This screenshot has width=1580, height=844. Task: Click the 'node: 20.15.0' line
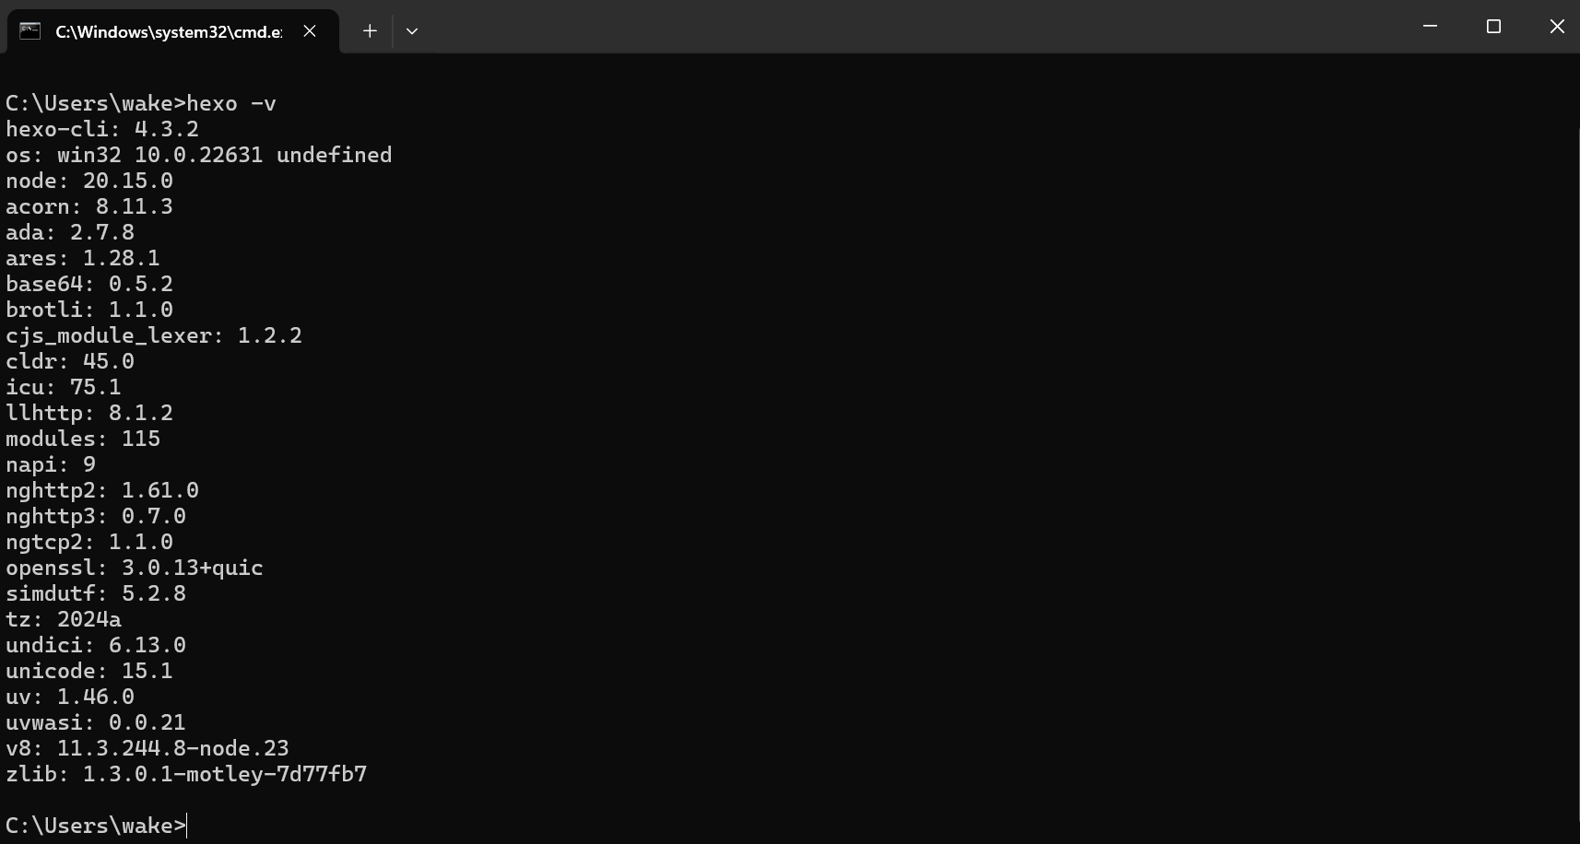coord(89,181)
